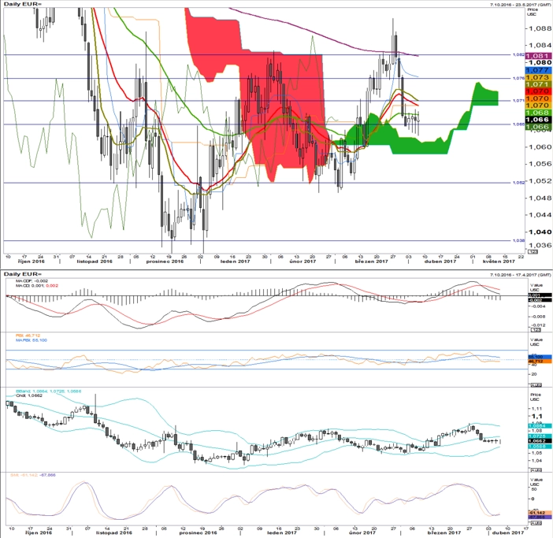Click the 123 scale button in MACD panel

tap(536, 329)
